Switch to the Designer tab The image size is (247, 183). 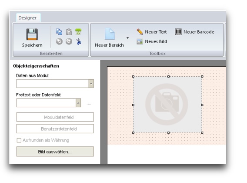click(27, 18)
